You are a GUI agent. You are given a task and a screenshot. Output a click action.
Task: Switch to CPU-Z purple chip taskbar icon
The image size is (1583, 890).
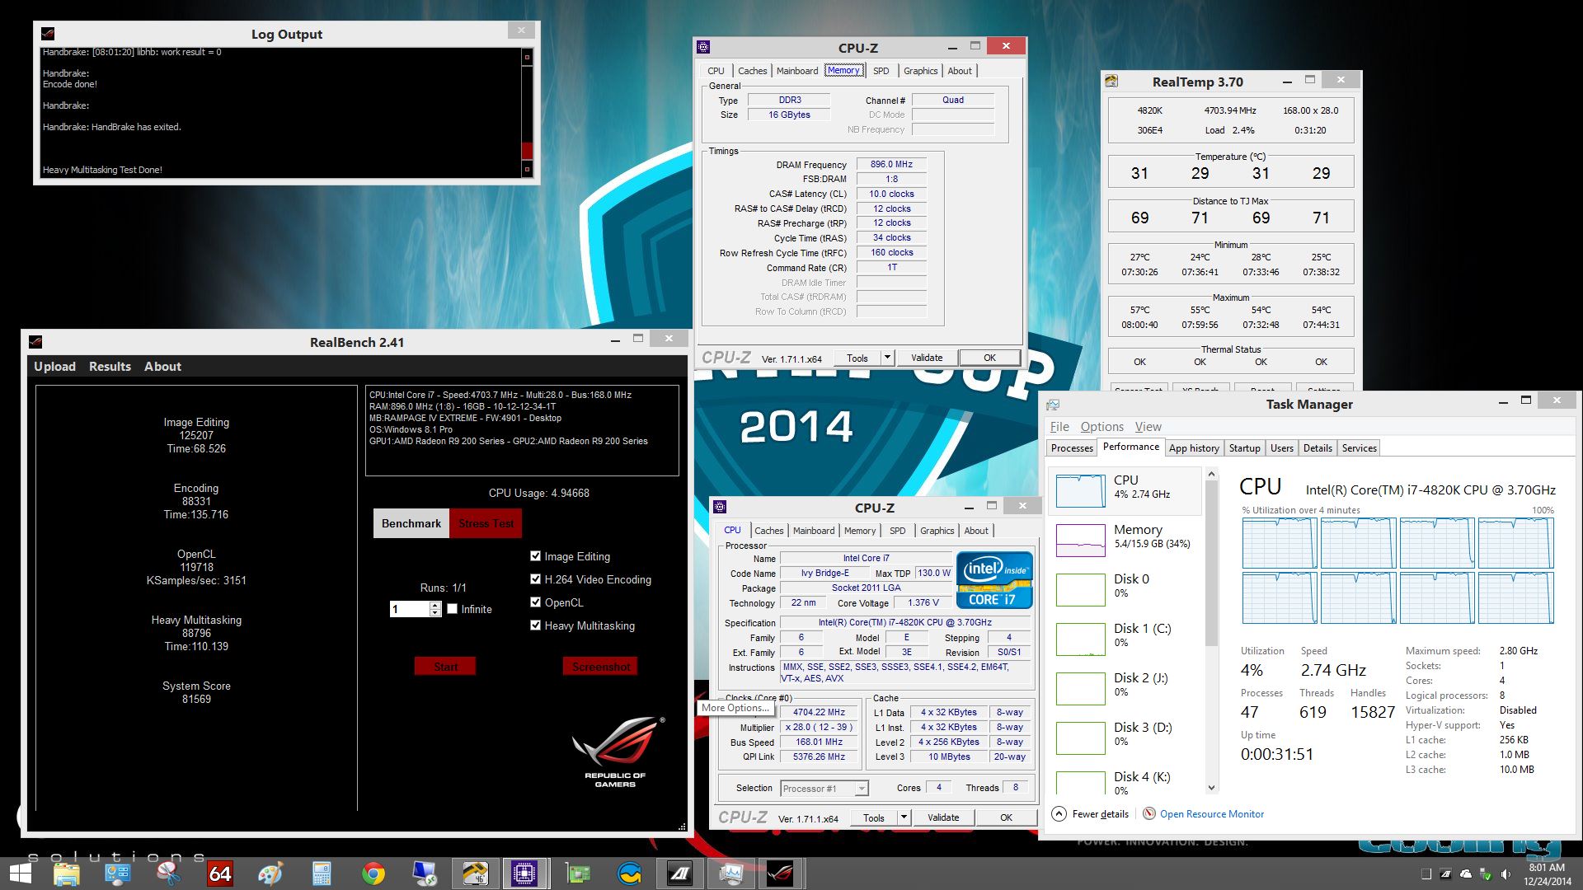click(524, 873)
